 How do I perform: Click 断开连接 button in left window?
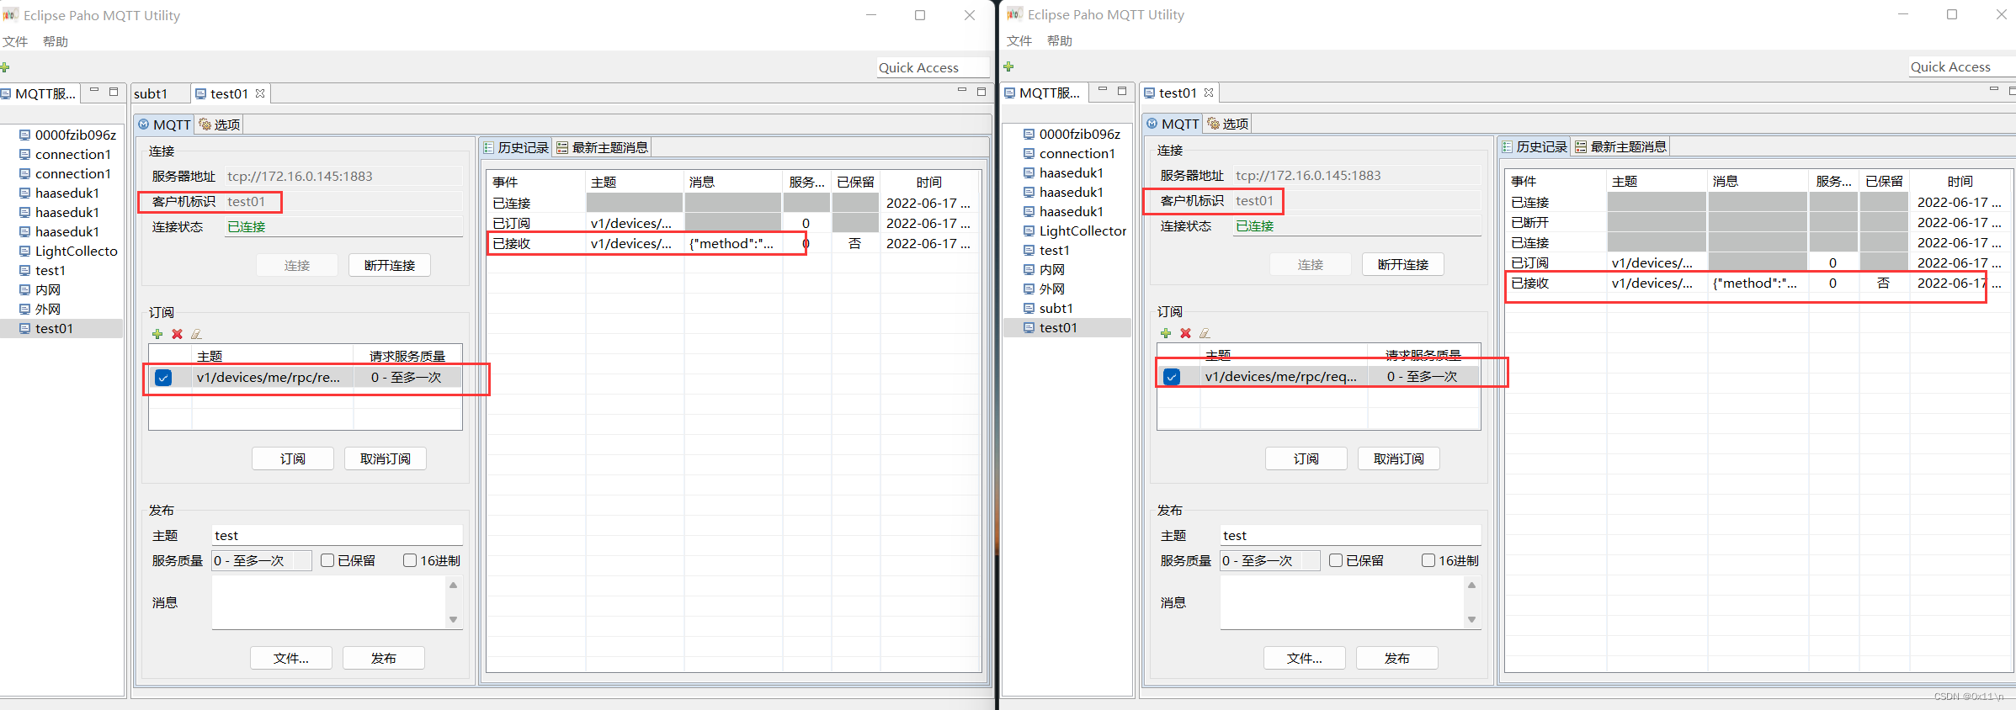click(x=390, y=265)
